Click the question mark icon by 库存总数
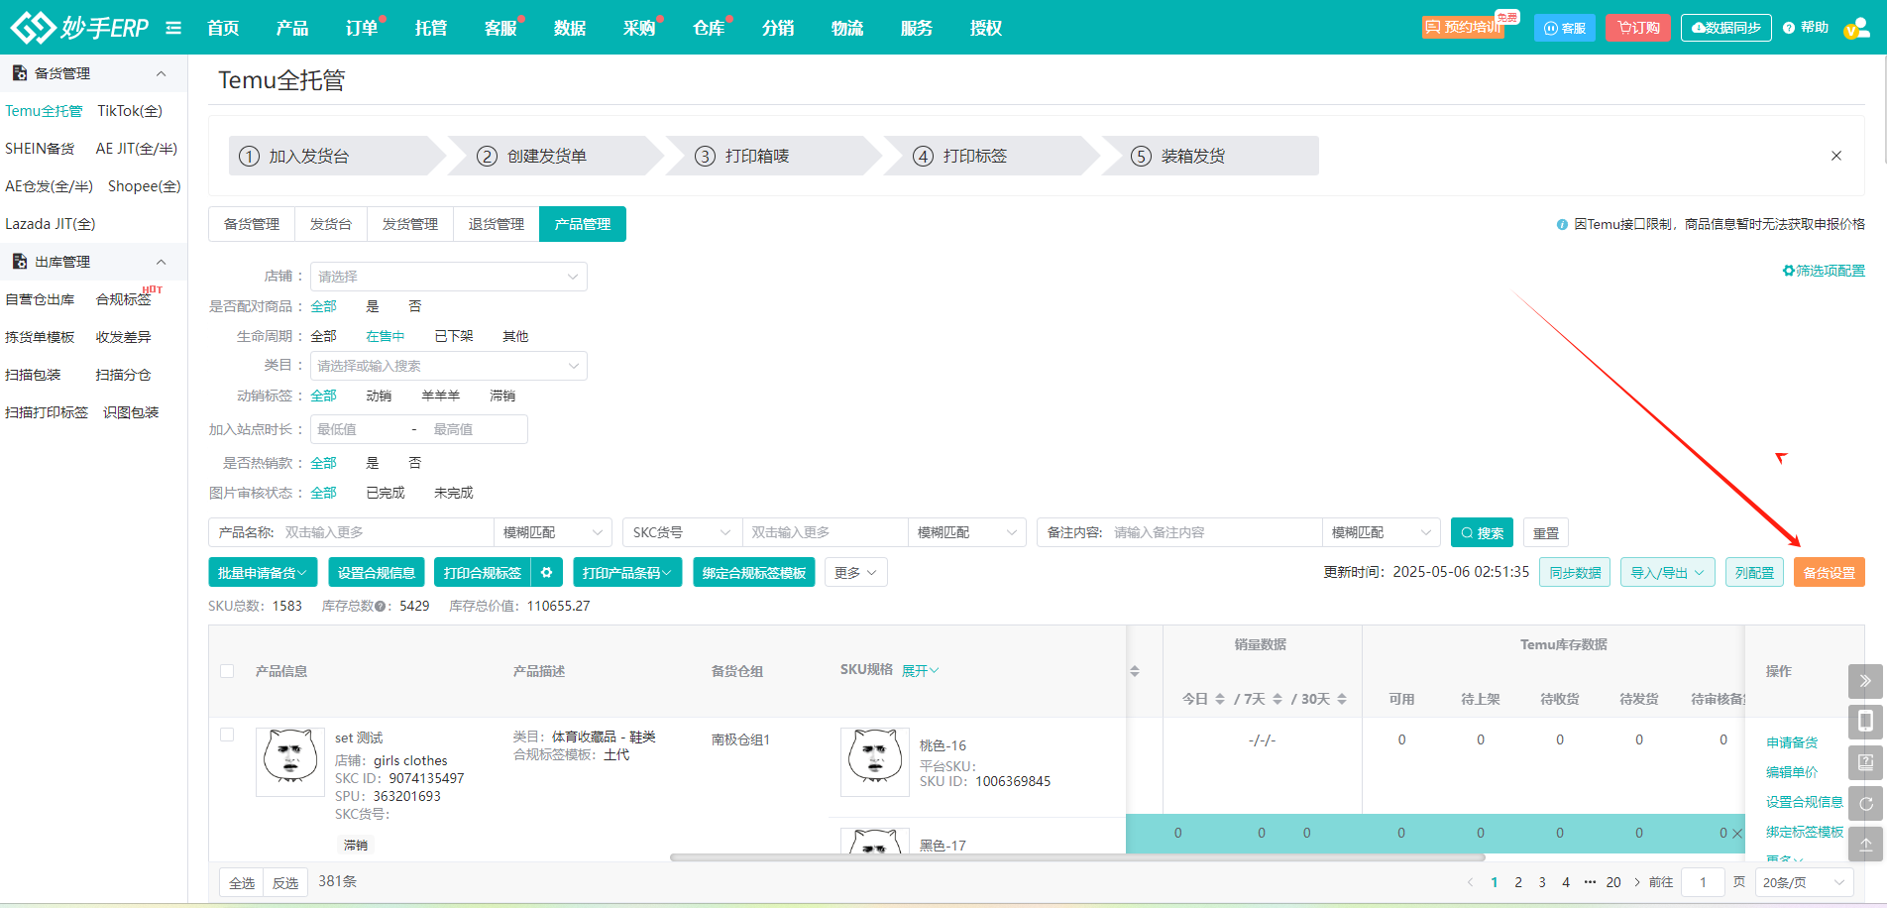Screen dimensions: 1887x908 (x=381, y=607)
